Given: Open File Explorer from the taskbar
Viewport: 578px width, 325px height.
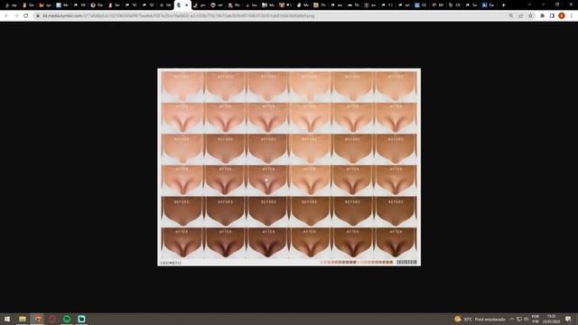Looking at the screenshot, I should tap(23, 319).
